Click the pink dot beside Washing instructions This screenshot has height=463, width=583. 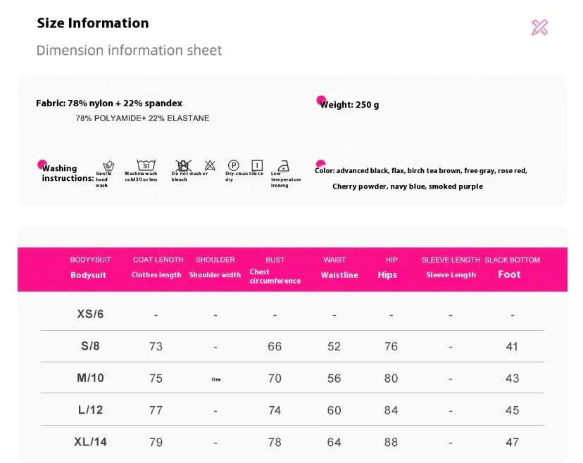click(x=42, y=164)
